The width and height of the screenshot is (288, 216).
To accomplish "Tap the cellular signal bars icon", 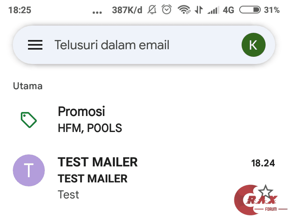I will click(213, 10).
